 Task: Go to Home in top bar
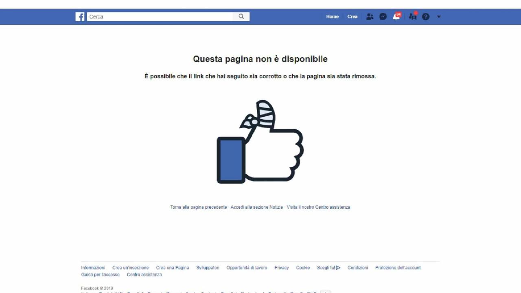tap(332, 17)
